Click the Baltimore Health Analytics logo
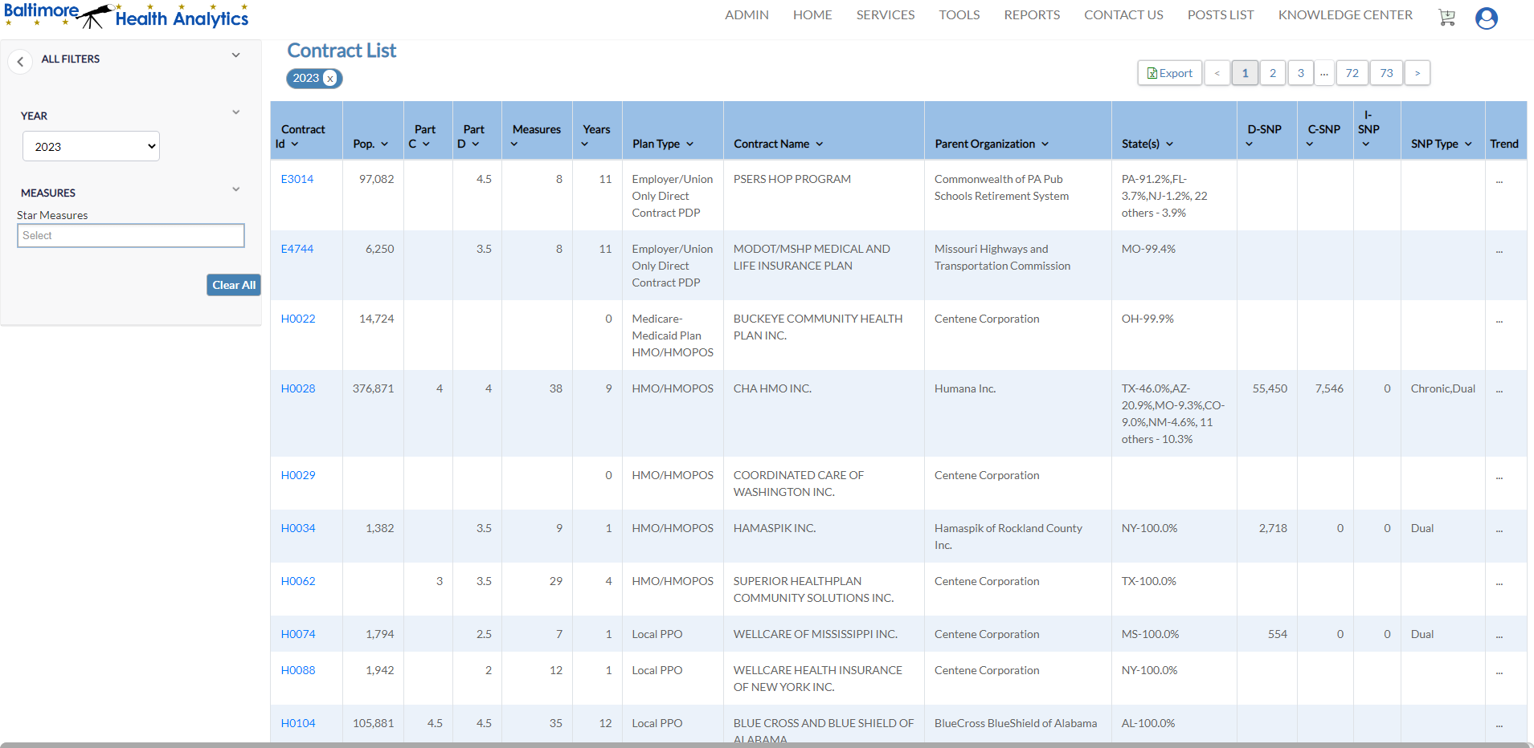Image resolution: width=1534 pixels, height=748 pixels. click(127, 15)
